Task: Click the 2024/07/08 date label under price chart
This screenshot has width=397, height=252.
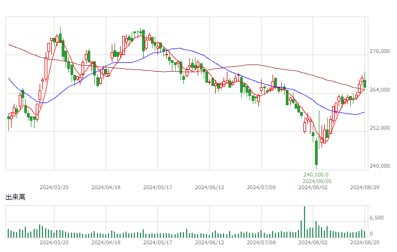Action: coord(262,187)
